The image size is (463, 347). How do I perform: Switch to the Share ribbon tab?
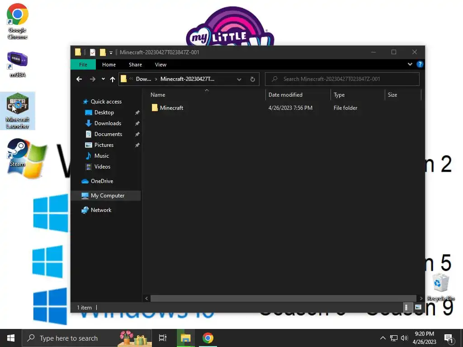point(135,65)
